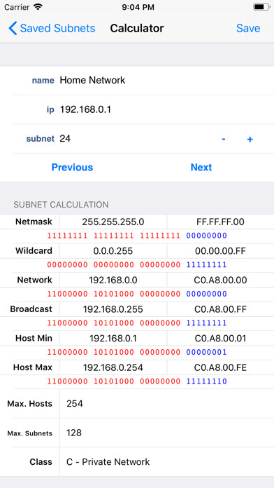The width and height of the screenshot is (274, 488).
Task: Tap Max. Subnets value 128
Action: [74, 433]
